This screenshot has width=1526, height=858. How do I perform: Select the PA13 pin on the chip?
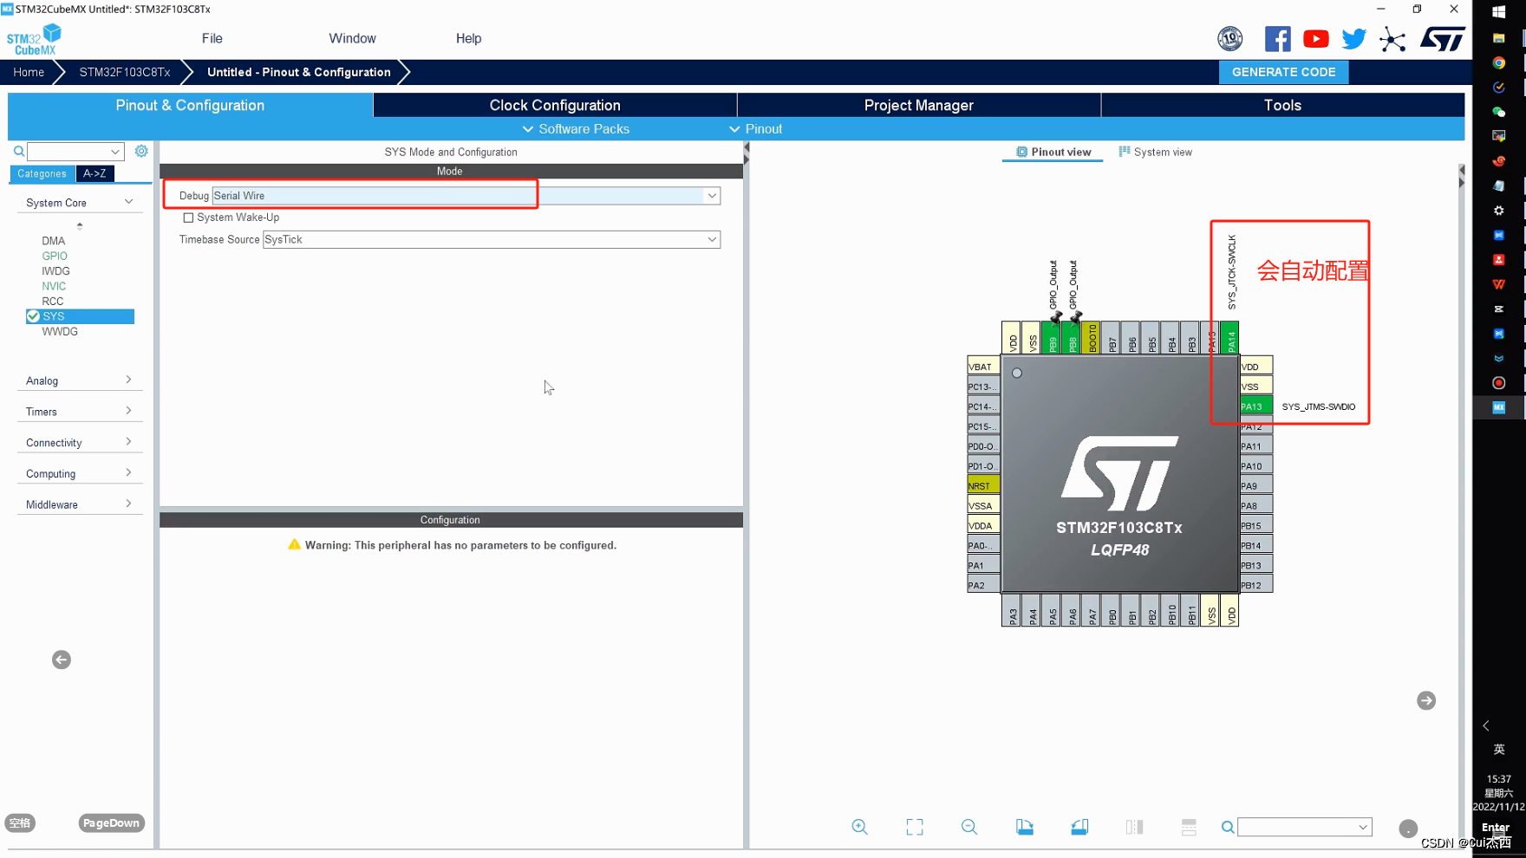1256,406
